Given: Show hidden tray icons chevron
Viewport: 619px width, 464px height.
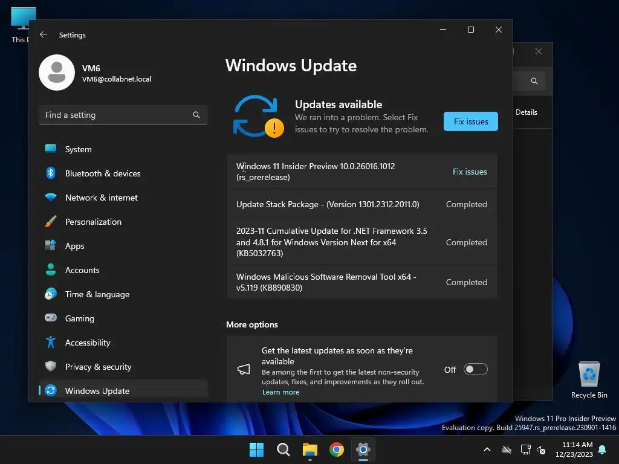Looking at the screenshot, I should pos(487,449).
